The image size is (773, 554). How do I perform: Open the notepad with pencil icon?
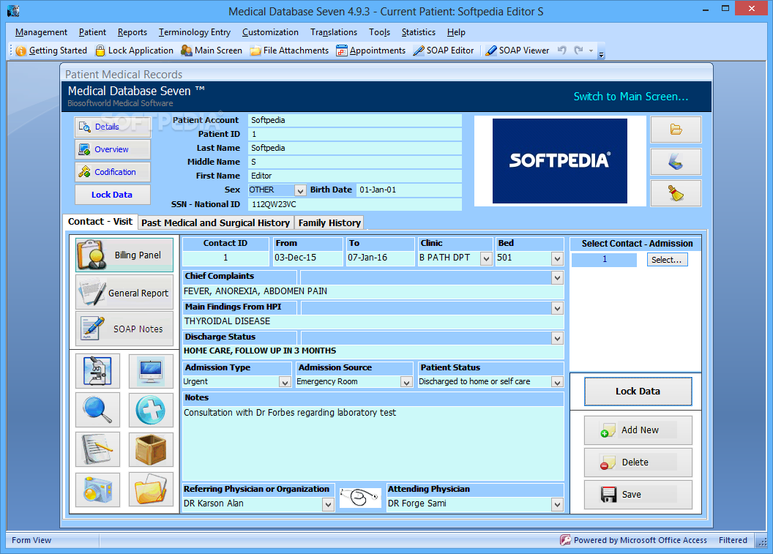click(97, 449)
